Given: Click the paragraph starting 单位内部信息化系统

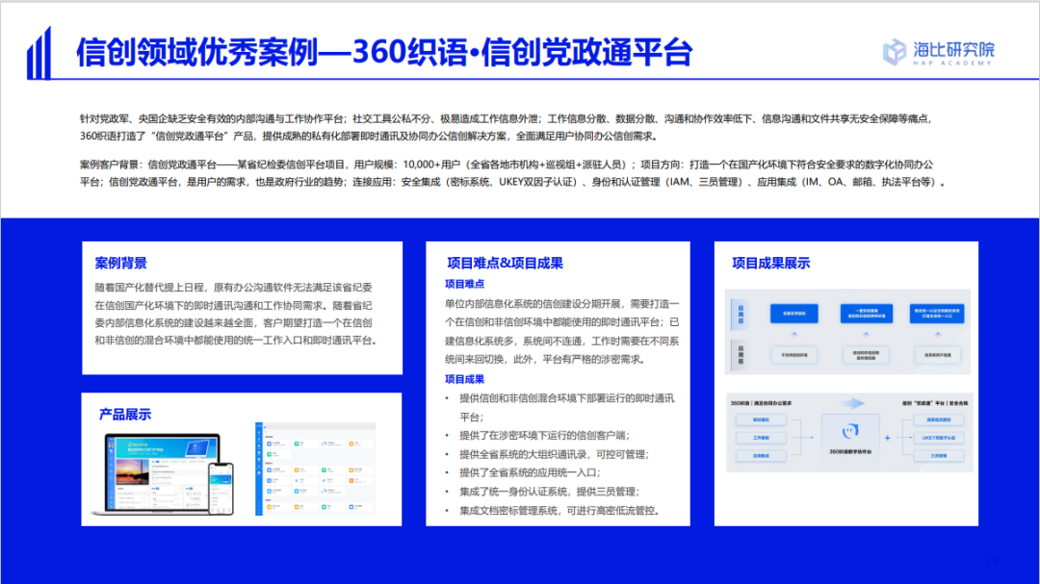Looking at the screenshot, I should [561, 331].
